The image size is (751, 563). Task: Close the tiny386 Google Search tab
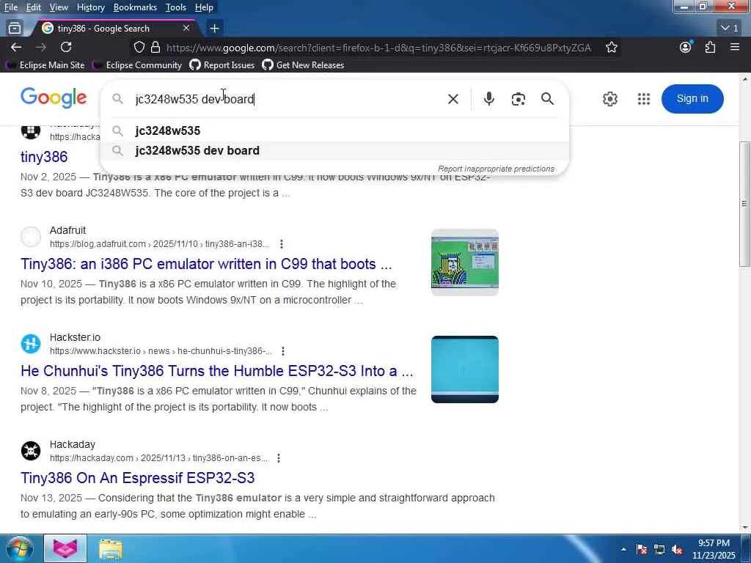[x=186, y=29]
